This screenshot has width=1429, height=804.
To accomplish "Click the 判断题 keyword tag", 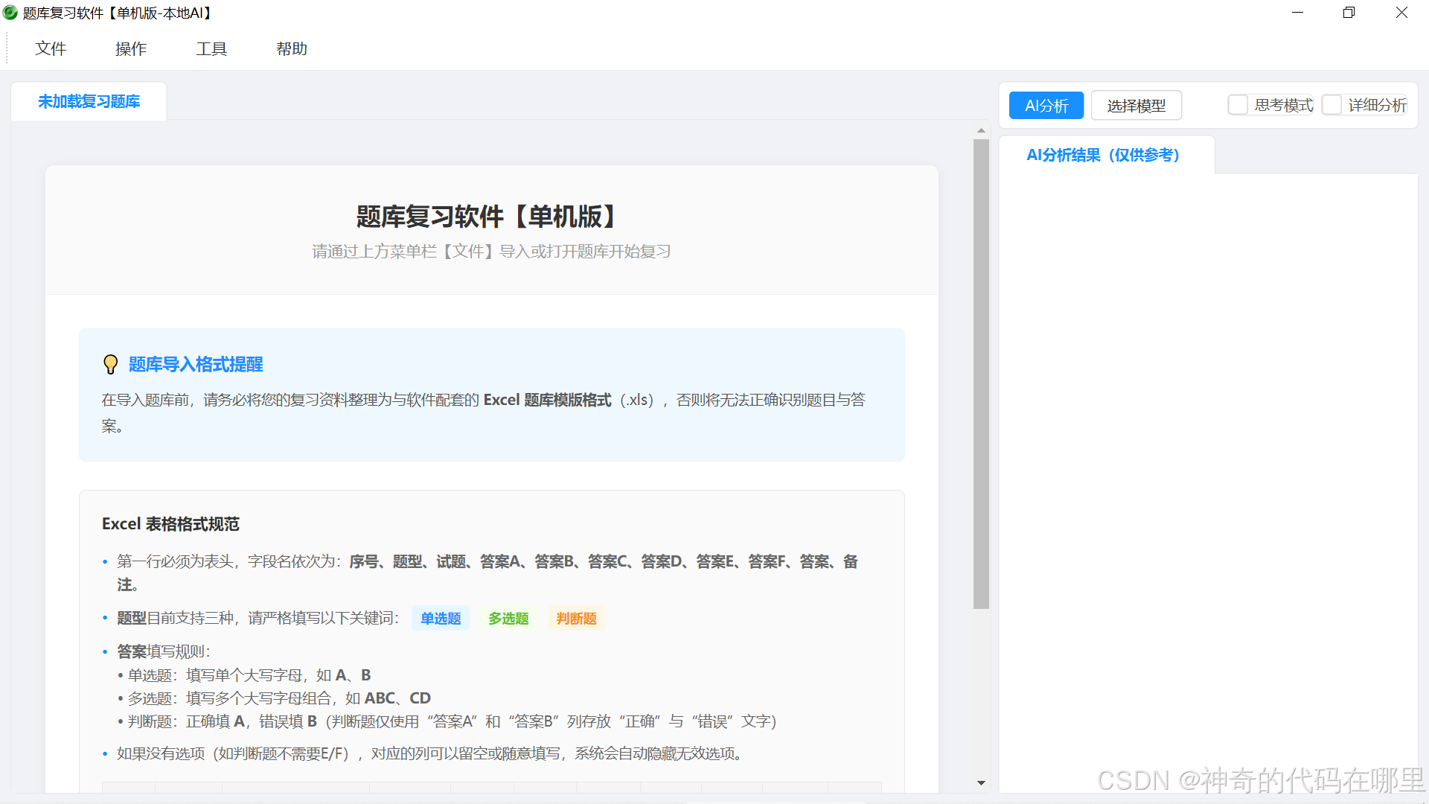I will click(x=576, y=619).
